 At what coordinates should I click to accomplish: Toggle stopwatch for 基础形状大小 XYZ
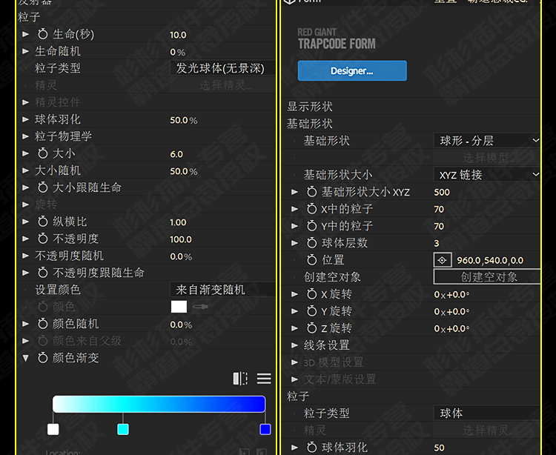(x=311, y=192)
